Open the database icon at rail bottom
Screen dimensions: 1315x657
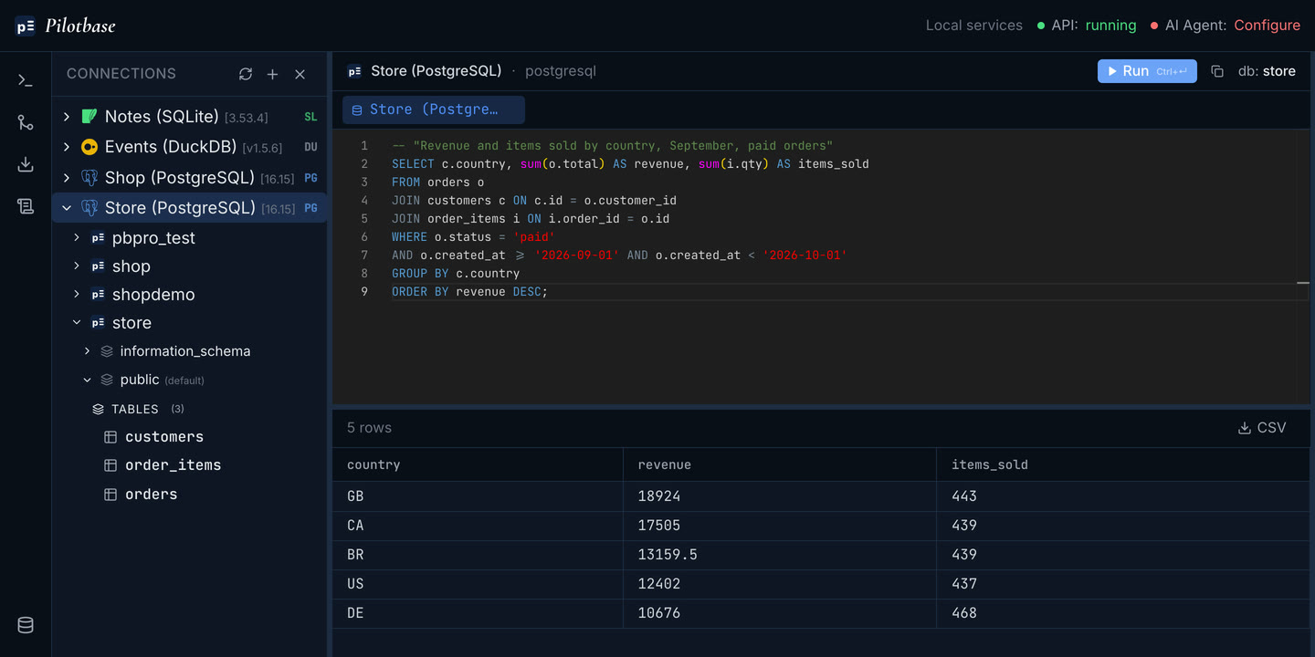(26, 625)
